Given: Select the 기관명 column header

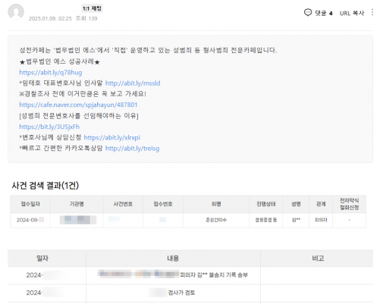Looking at the screenshot, I should (x=77, y=204).
